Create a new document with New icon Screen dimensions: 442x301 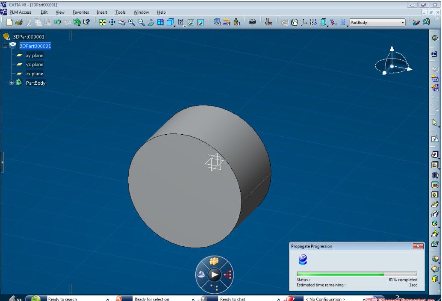[9, 22]
